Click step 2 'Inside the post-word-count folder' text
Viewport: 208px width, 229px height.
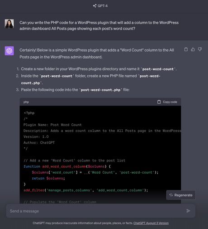coord(90,79)
